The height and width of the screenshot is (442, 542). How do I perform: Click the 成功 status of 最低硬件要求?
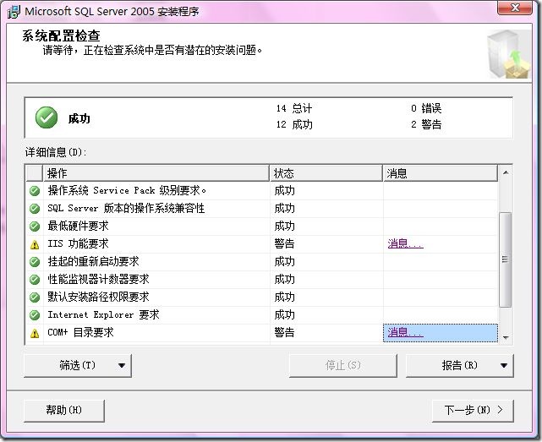click(x=284, y=226)
